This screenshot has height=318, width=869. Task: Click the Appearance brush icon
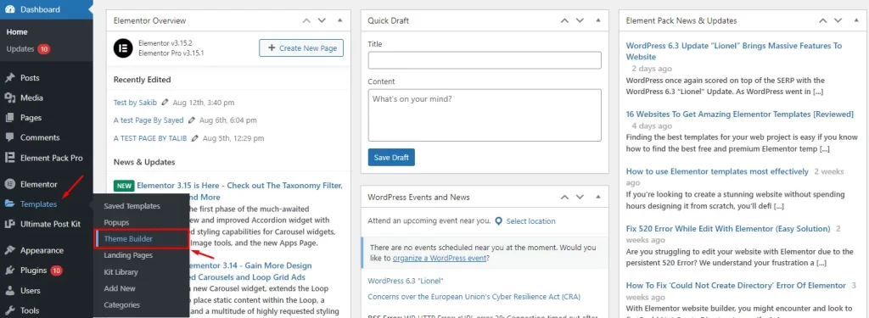tap(9, 250)
